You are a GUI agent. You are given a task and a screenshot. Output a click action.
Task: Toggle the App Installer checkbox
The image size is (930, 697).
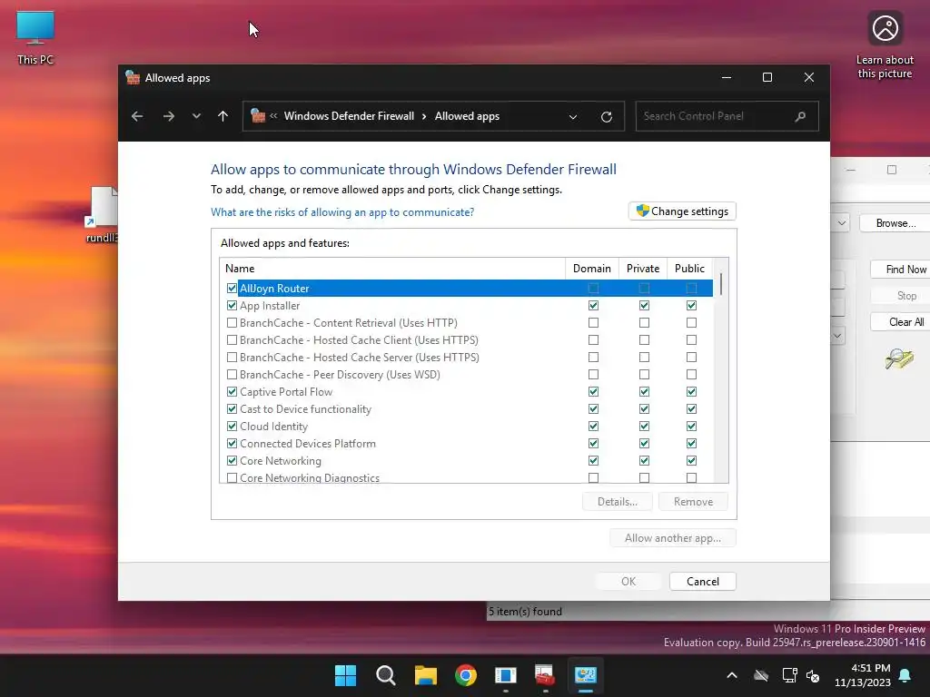232,306
